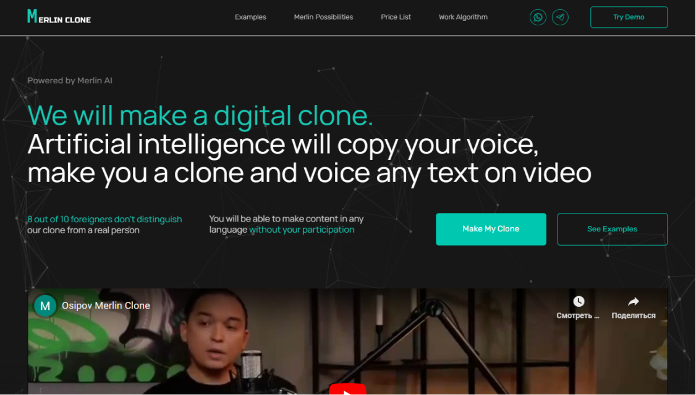
Task: Open the Examples menu item
Action: click(250, 17)
